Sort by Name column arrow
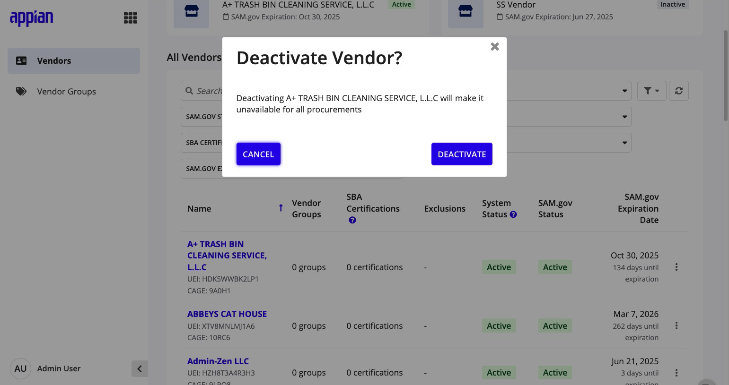 pos(281,208)
